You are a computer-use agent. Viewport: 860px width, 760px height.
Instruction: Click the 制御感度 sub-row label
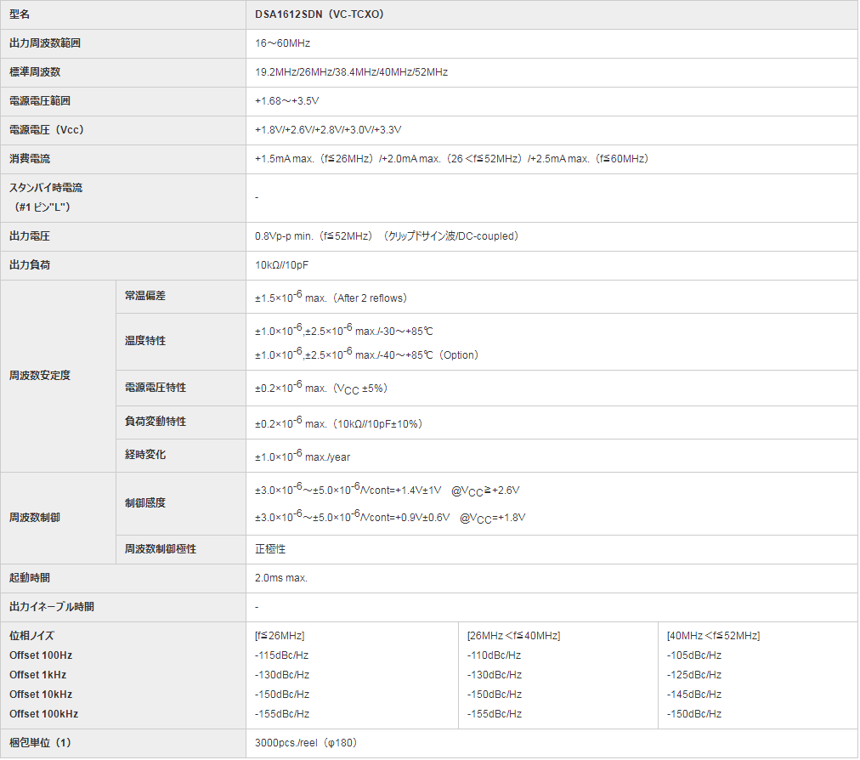pos(145,503)
